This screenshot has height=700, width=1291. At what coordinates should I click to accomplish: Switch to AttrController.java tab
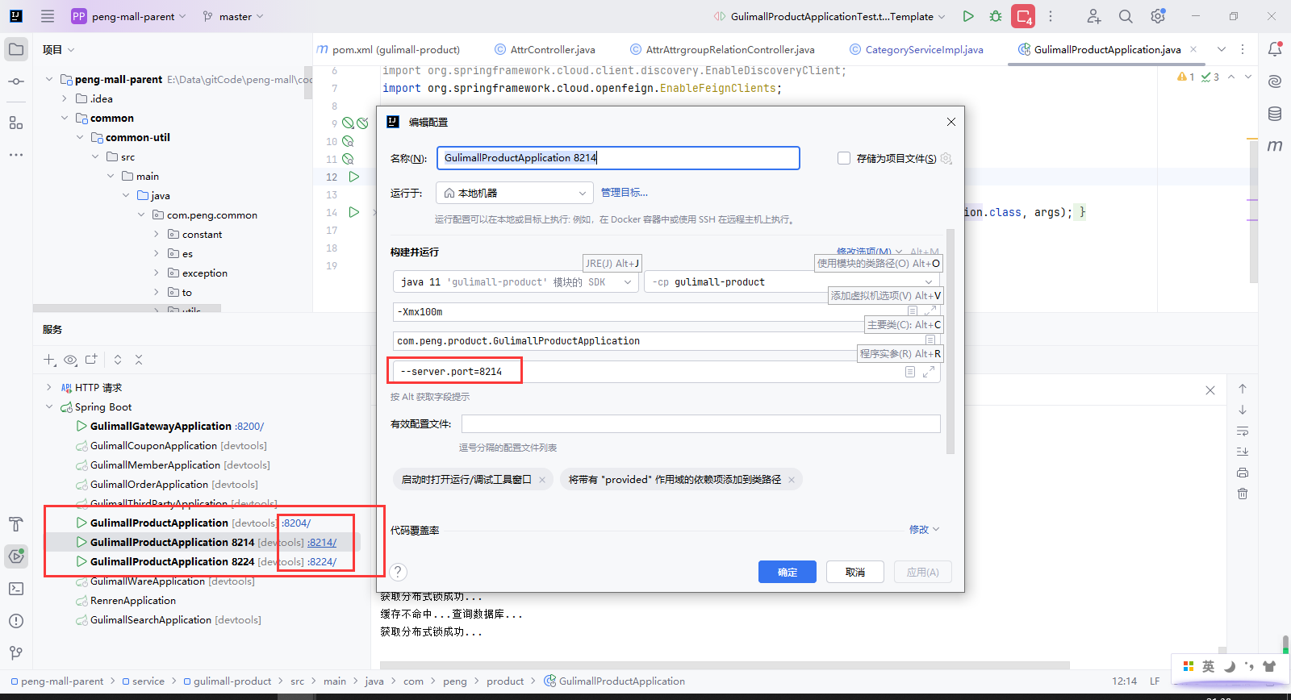(x=545, y=49)
